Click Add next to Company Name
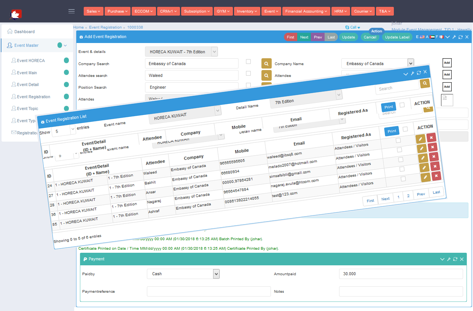This screenshot has height=311, width=473. (x=447, y=63)
